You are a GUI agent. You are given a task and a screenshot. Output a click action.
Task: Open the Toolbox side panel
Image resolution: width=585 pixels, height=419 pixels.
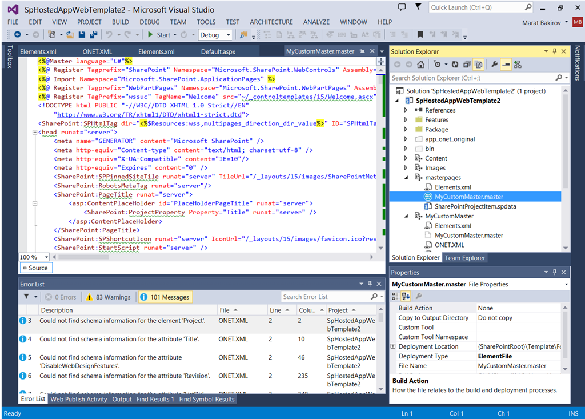(x=10, y=57)
